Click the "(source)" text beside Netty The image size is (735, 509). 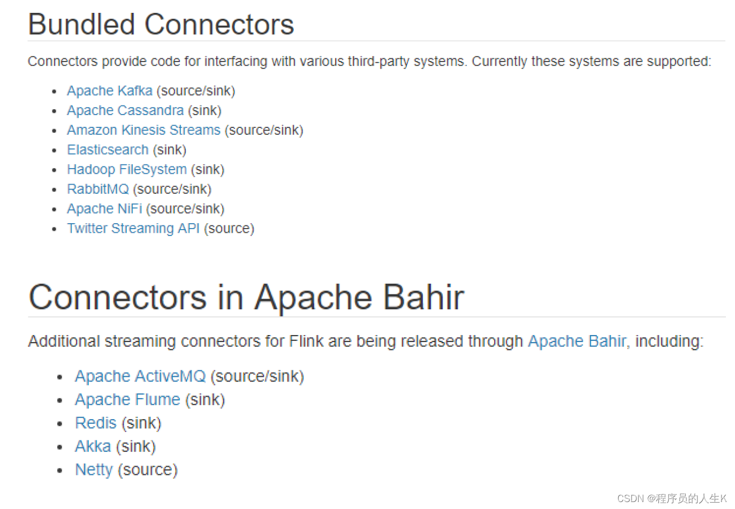click(148, 470)
